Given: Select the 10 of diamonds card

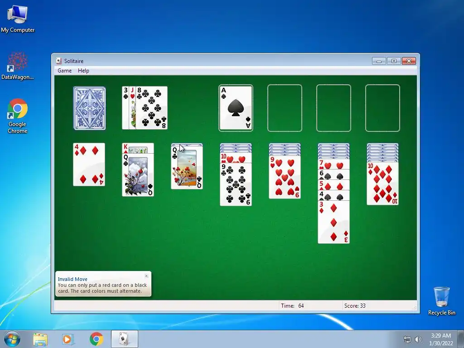Looking at the screenshot, I should pyautogui.click(x=382, y=184).
